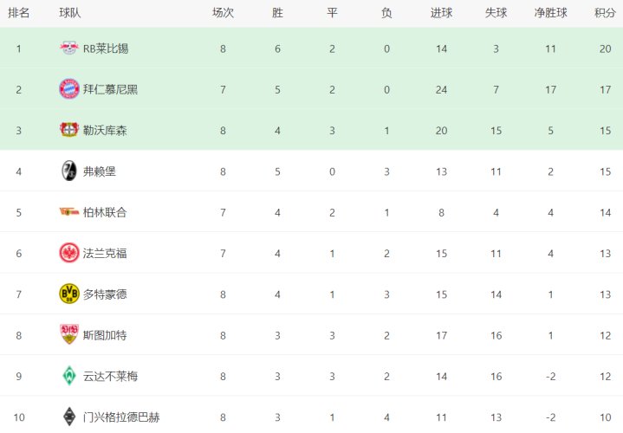Click the 失球 column header
Viewport: 623px width, 433px height.
click(496, 13)
